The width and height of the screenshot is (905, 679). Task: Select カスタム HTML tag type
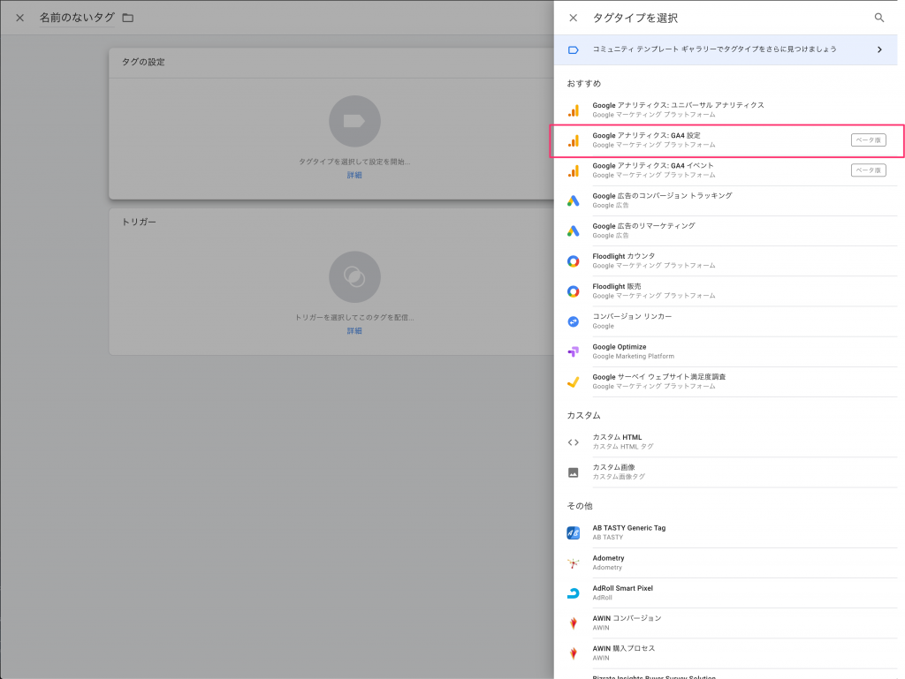726,442
